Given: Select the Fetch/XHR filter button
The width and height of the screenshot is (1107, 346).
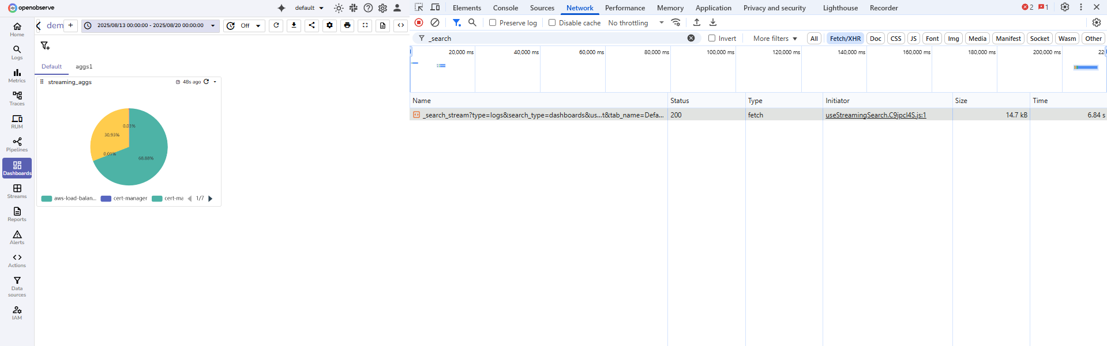Looking at the screenshot, I should (x=845, y=39).
